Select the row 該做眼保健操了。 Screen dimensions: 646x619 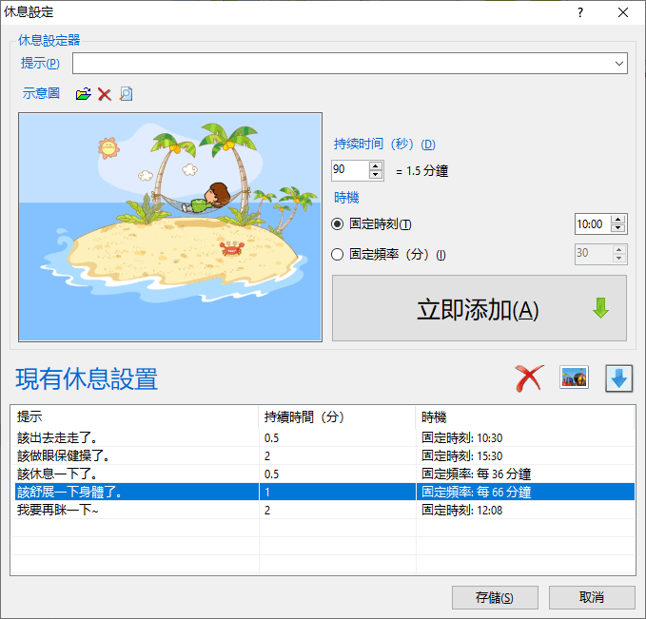pyautogui.click(x=324, y=455)
